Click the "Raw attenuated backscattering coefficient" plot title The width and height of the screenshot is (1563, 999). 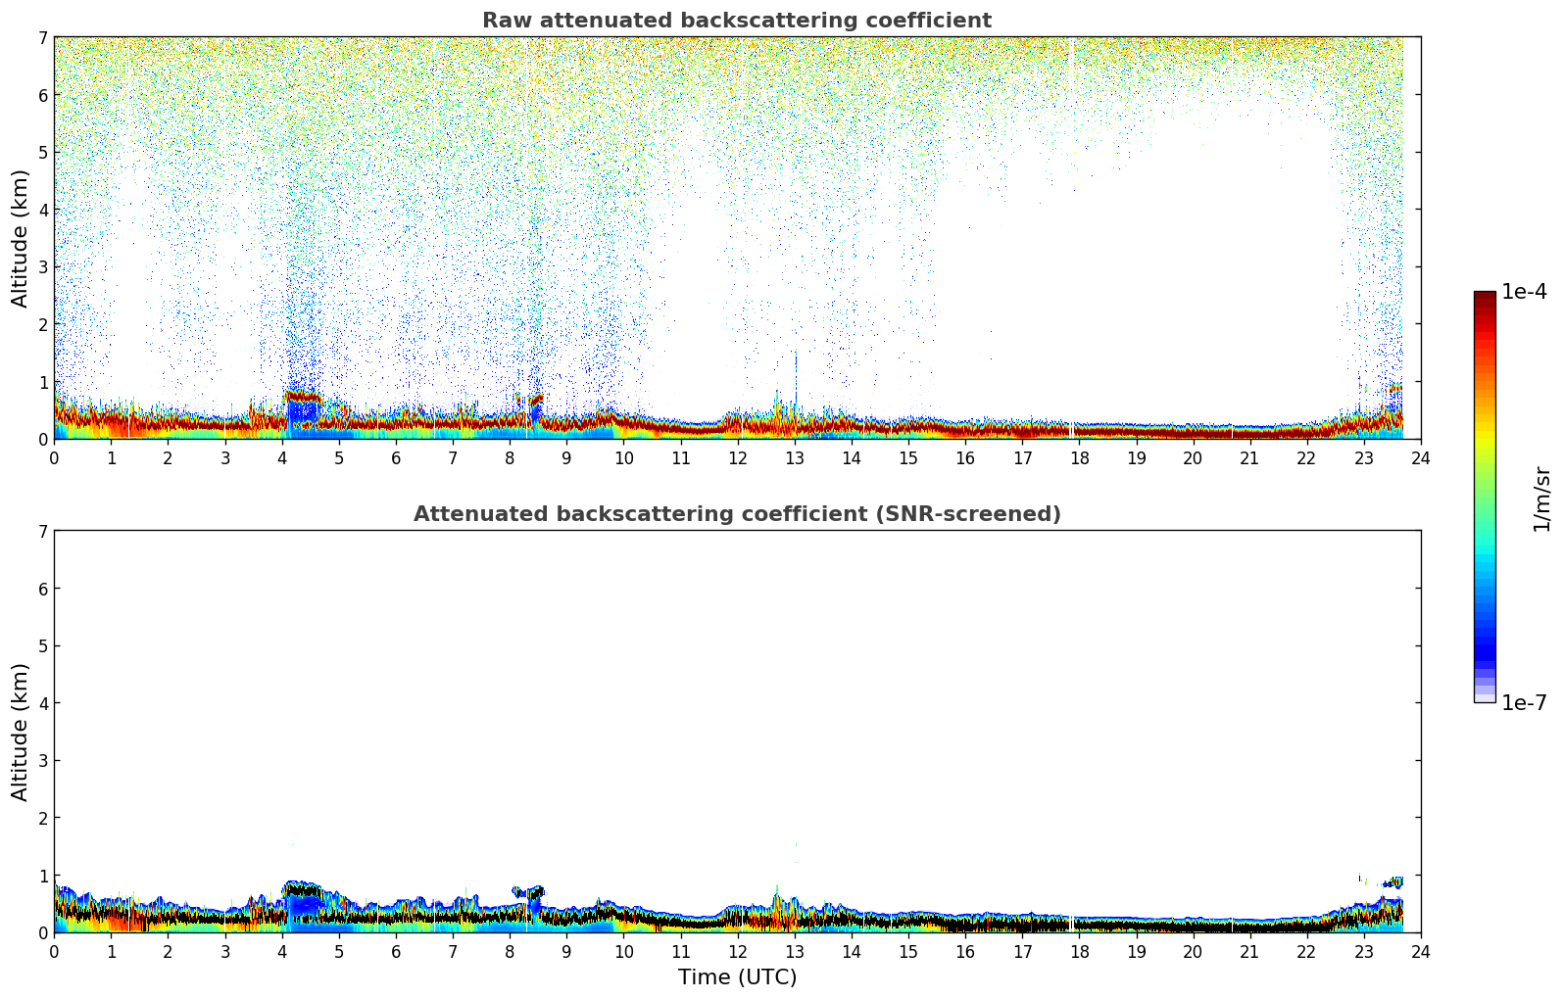point(736,21)
